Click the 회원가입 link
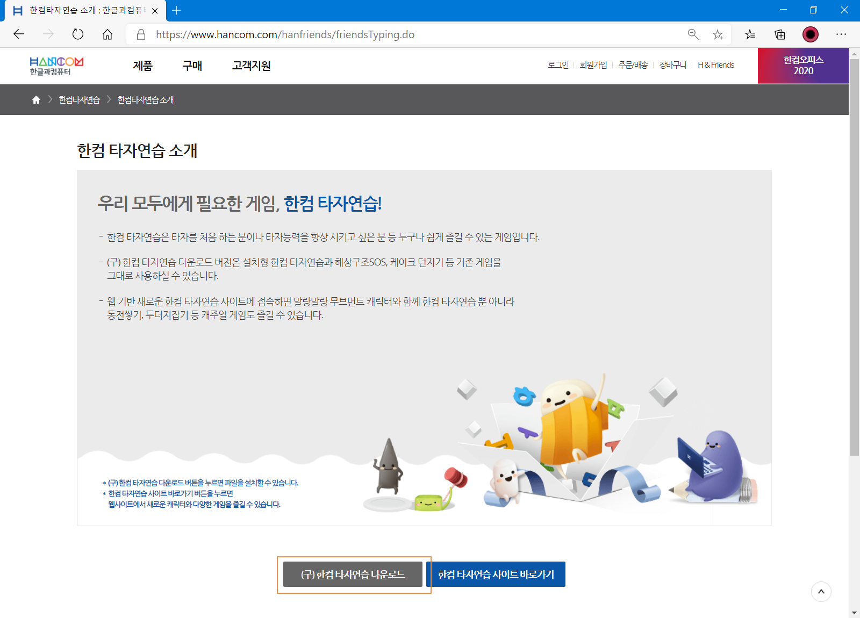 (x=593, y=65)
